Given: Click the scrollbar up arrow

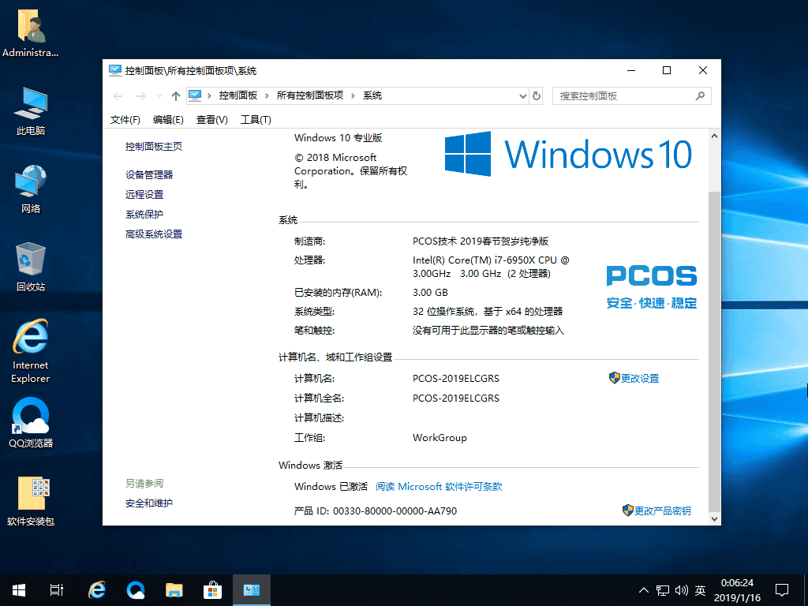Looking at the screenshot, I should (x=714, y=136).
